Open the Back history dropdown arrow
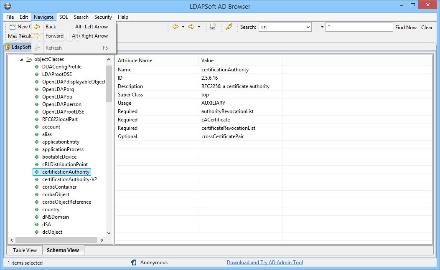This screenshot has height=270, width=440. (183, 27)
